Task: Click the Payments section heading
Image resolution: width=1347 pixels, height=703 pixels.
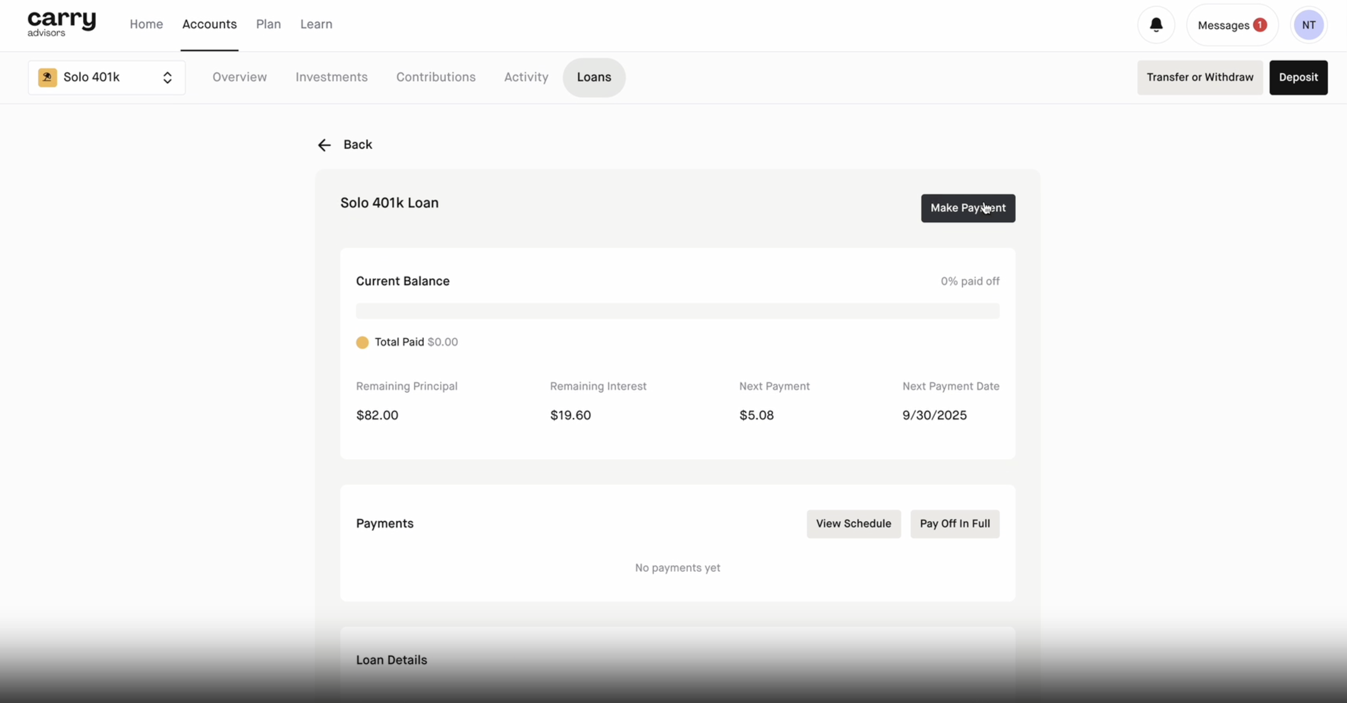Action: (x=385, y=524)
